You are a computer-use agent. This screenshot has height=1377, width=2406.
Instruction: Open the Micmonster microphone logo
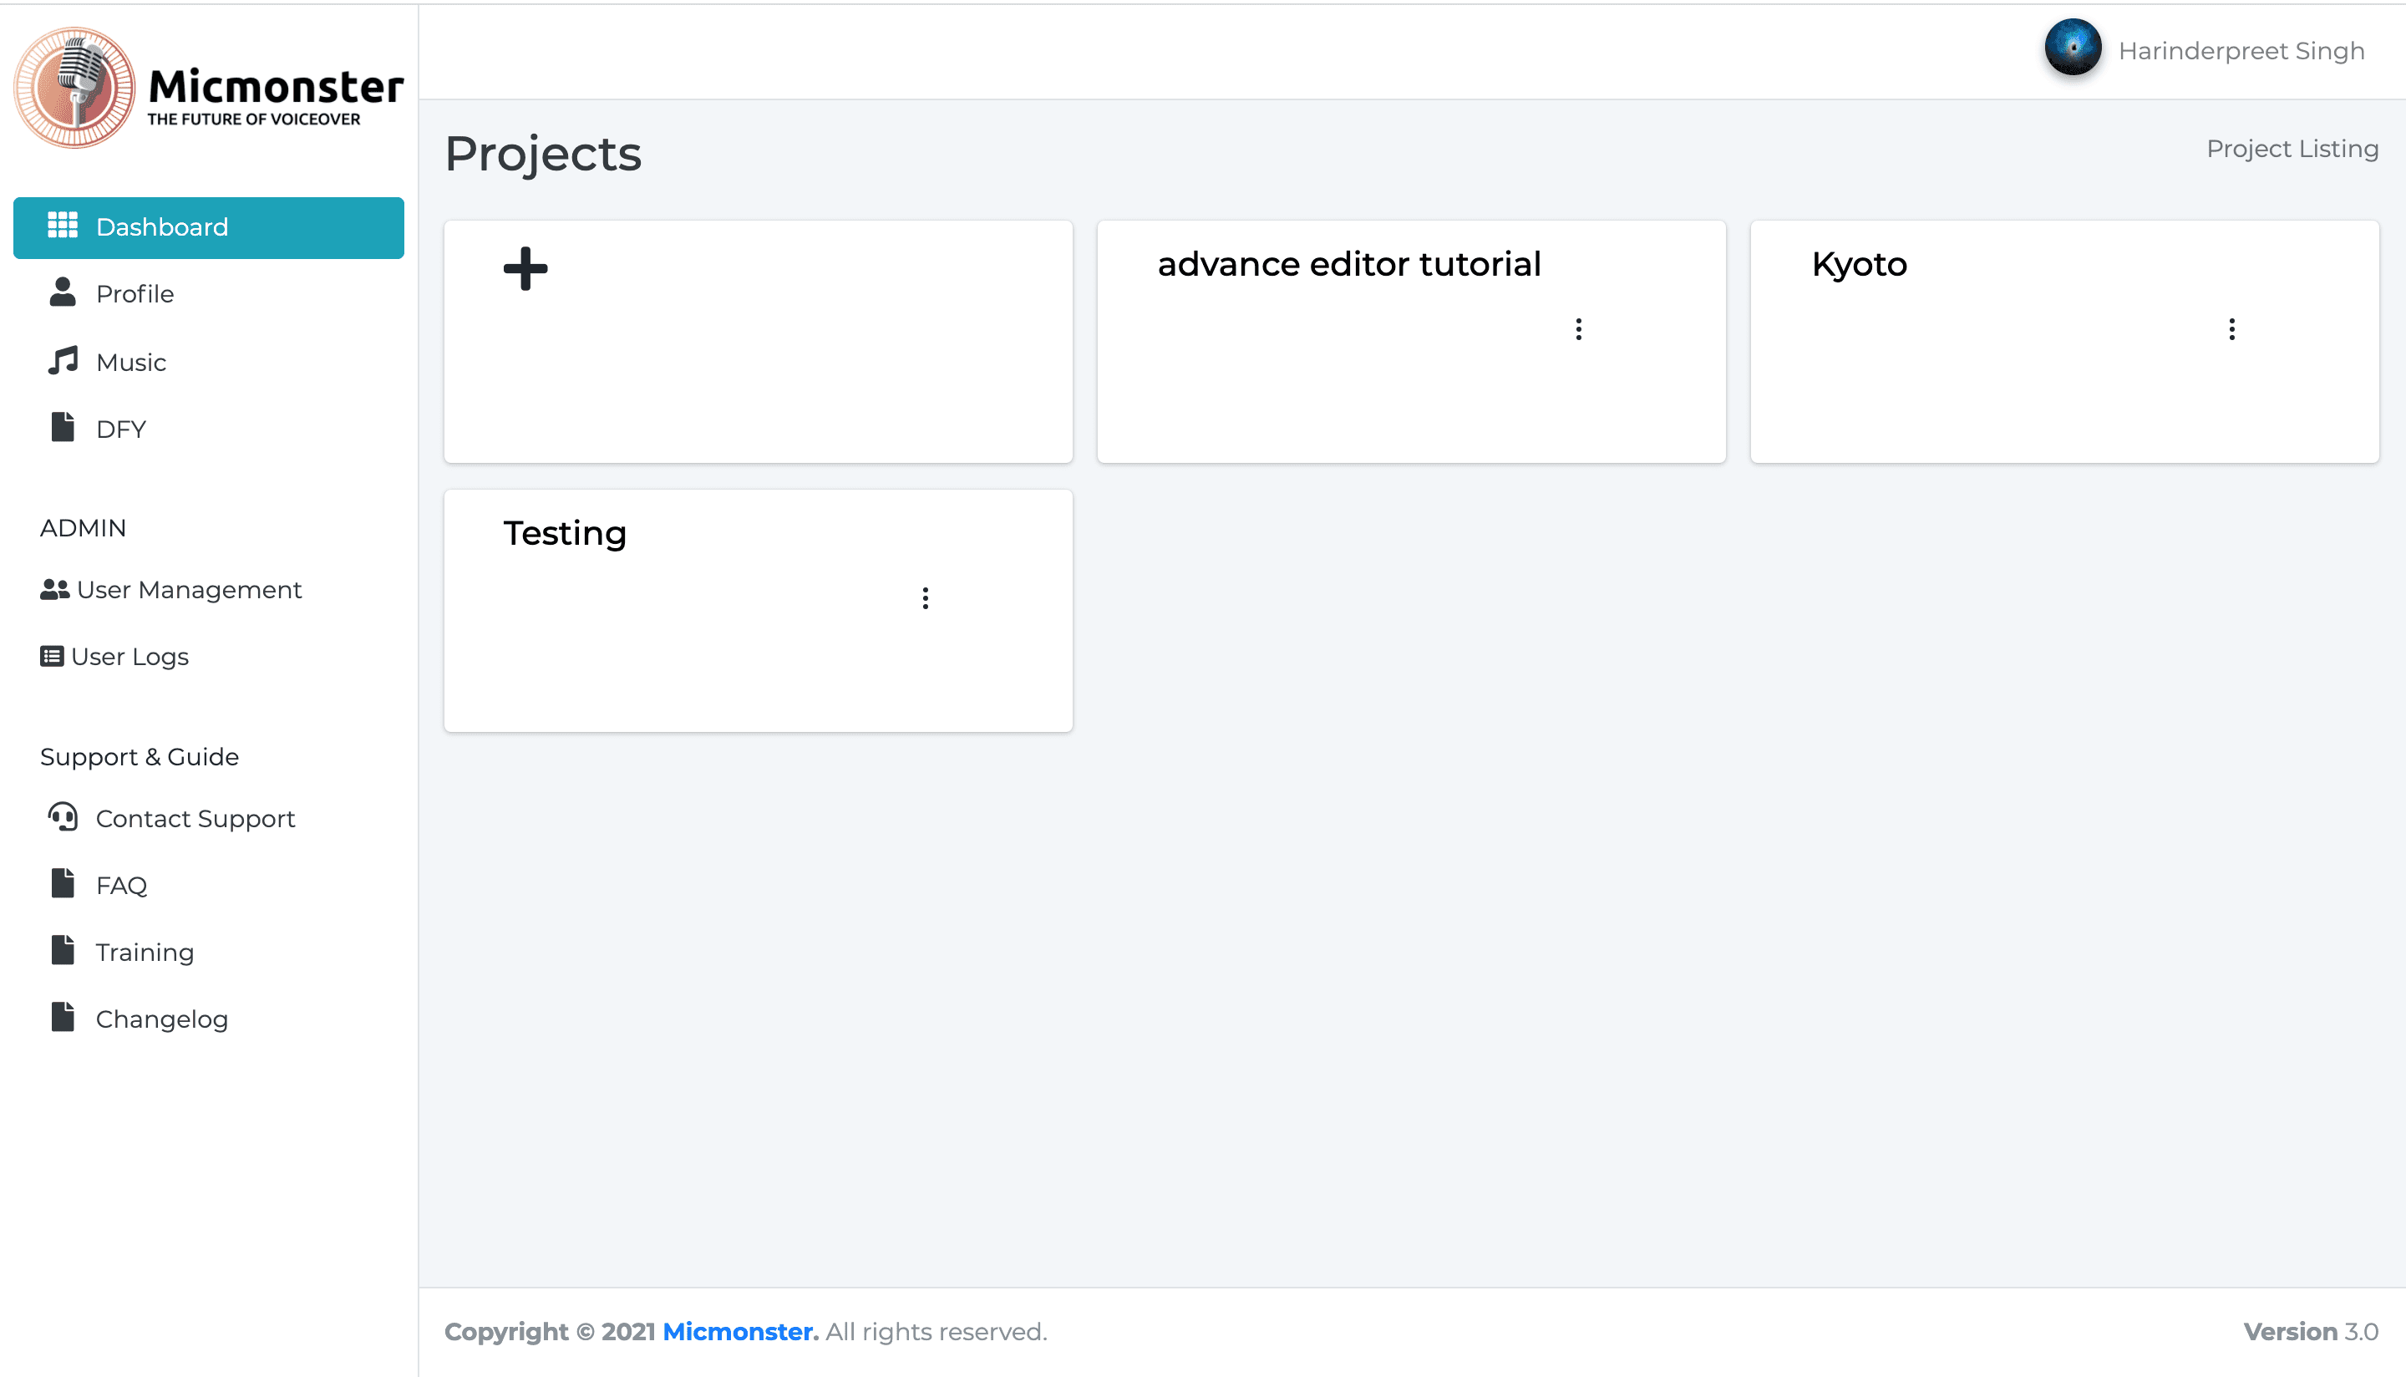pyautogui.click(x=74, y=87)
